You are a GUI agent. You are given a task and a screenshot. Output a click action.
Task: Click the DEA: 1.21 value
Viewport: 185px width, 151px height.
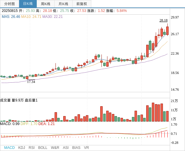(x=47, y=124)
